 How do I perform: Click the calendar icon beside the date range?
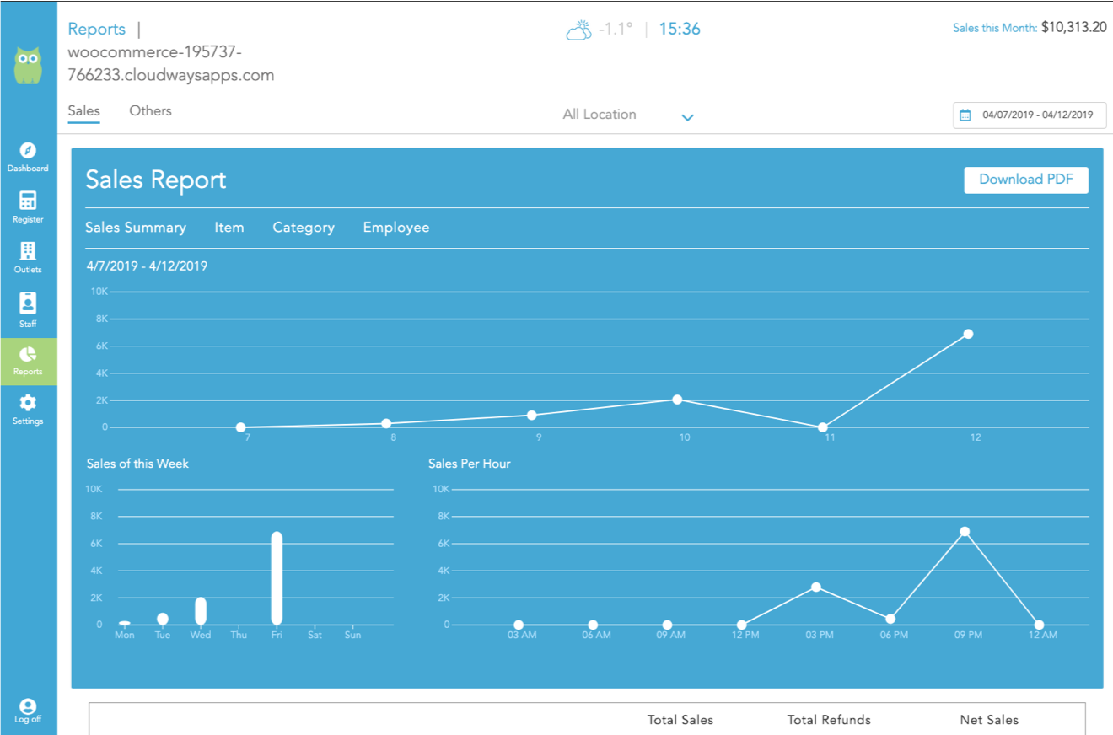(x=965, y=115)
